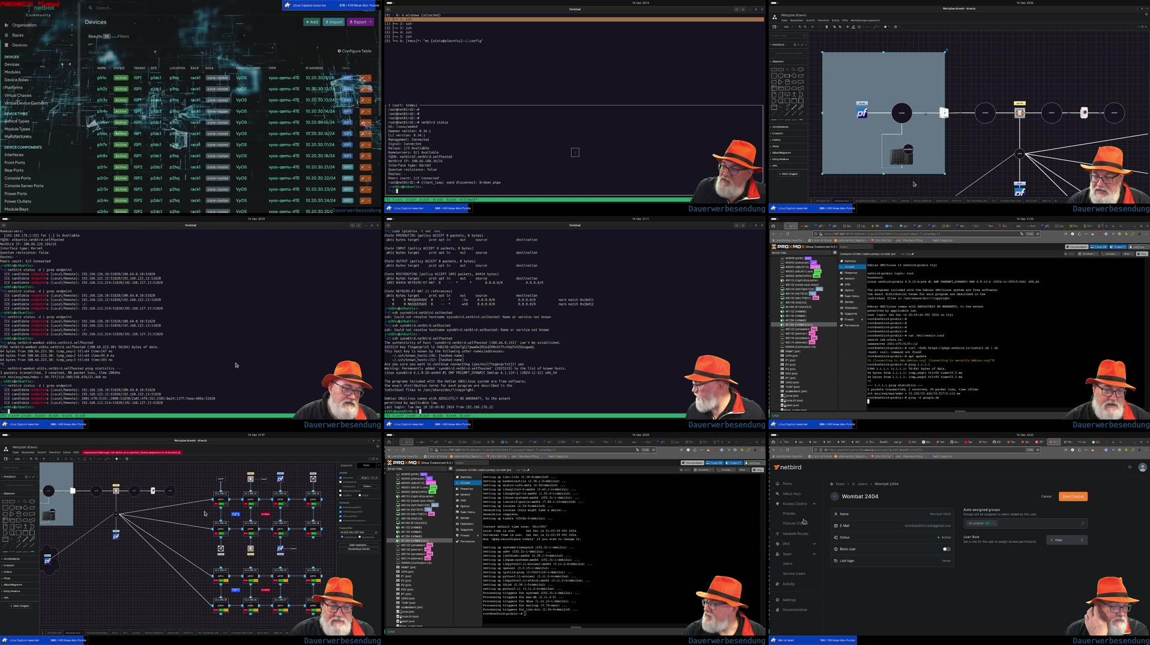Open Manufacturers in NetBox sidebar
Viewport: 1150px width, 645px height.
point(18,137)
